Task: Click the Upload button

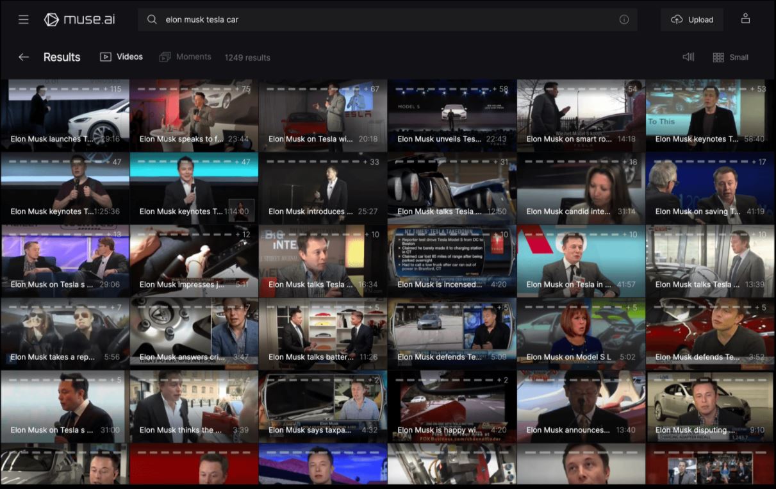Action: [692, 19]
